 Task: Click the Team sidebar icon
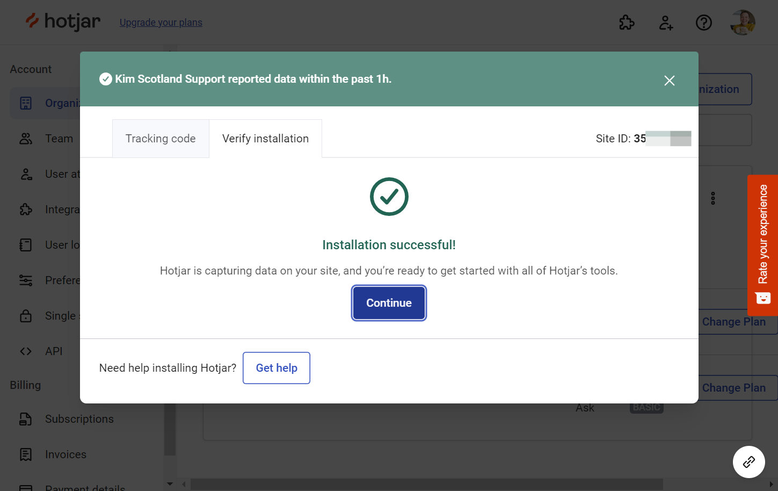[x=26, y=139]
